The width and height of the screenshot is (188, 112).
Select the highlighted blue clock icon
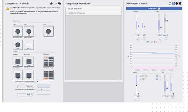point(173,4)
